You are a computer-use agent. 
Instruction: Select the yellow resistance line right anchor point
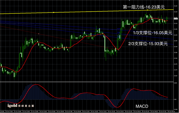click(147, 10)
